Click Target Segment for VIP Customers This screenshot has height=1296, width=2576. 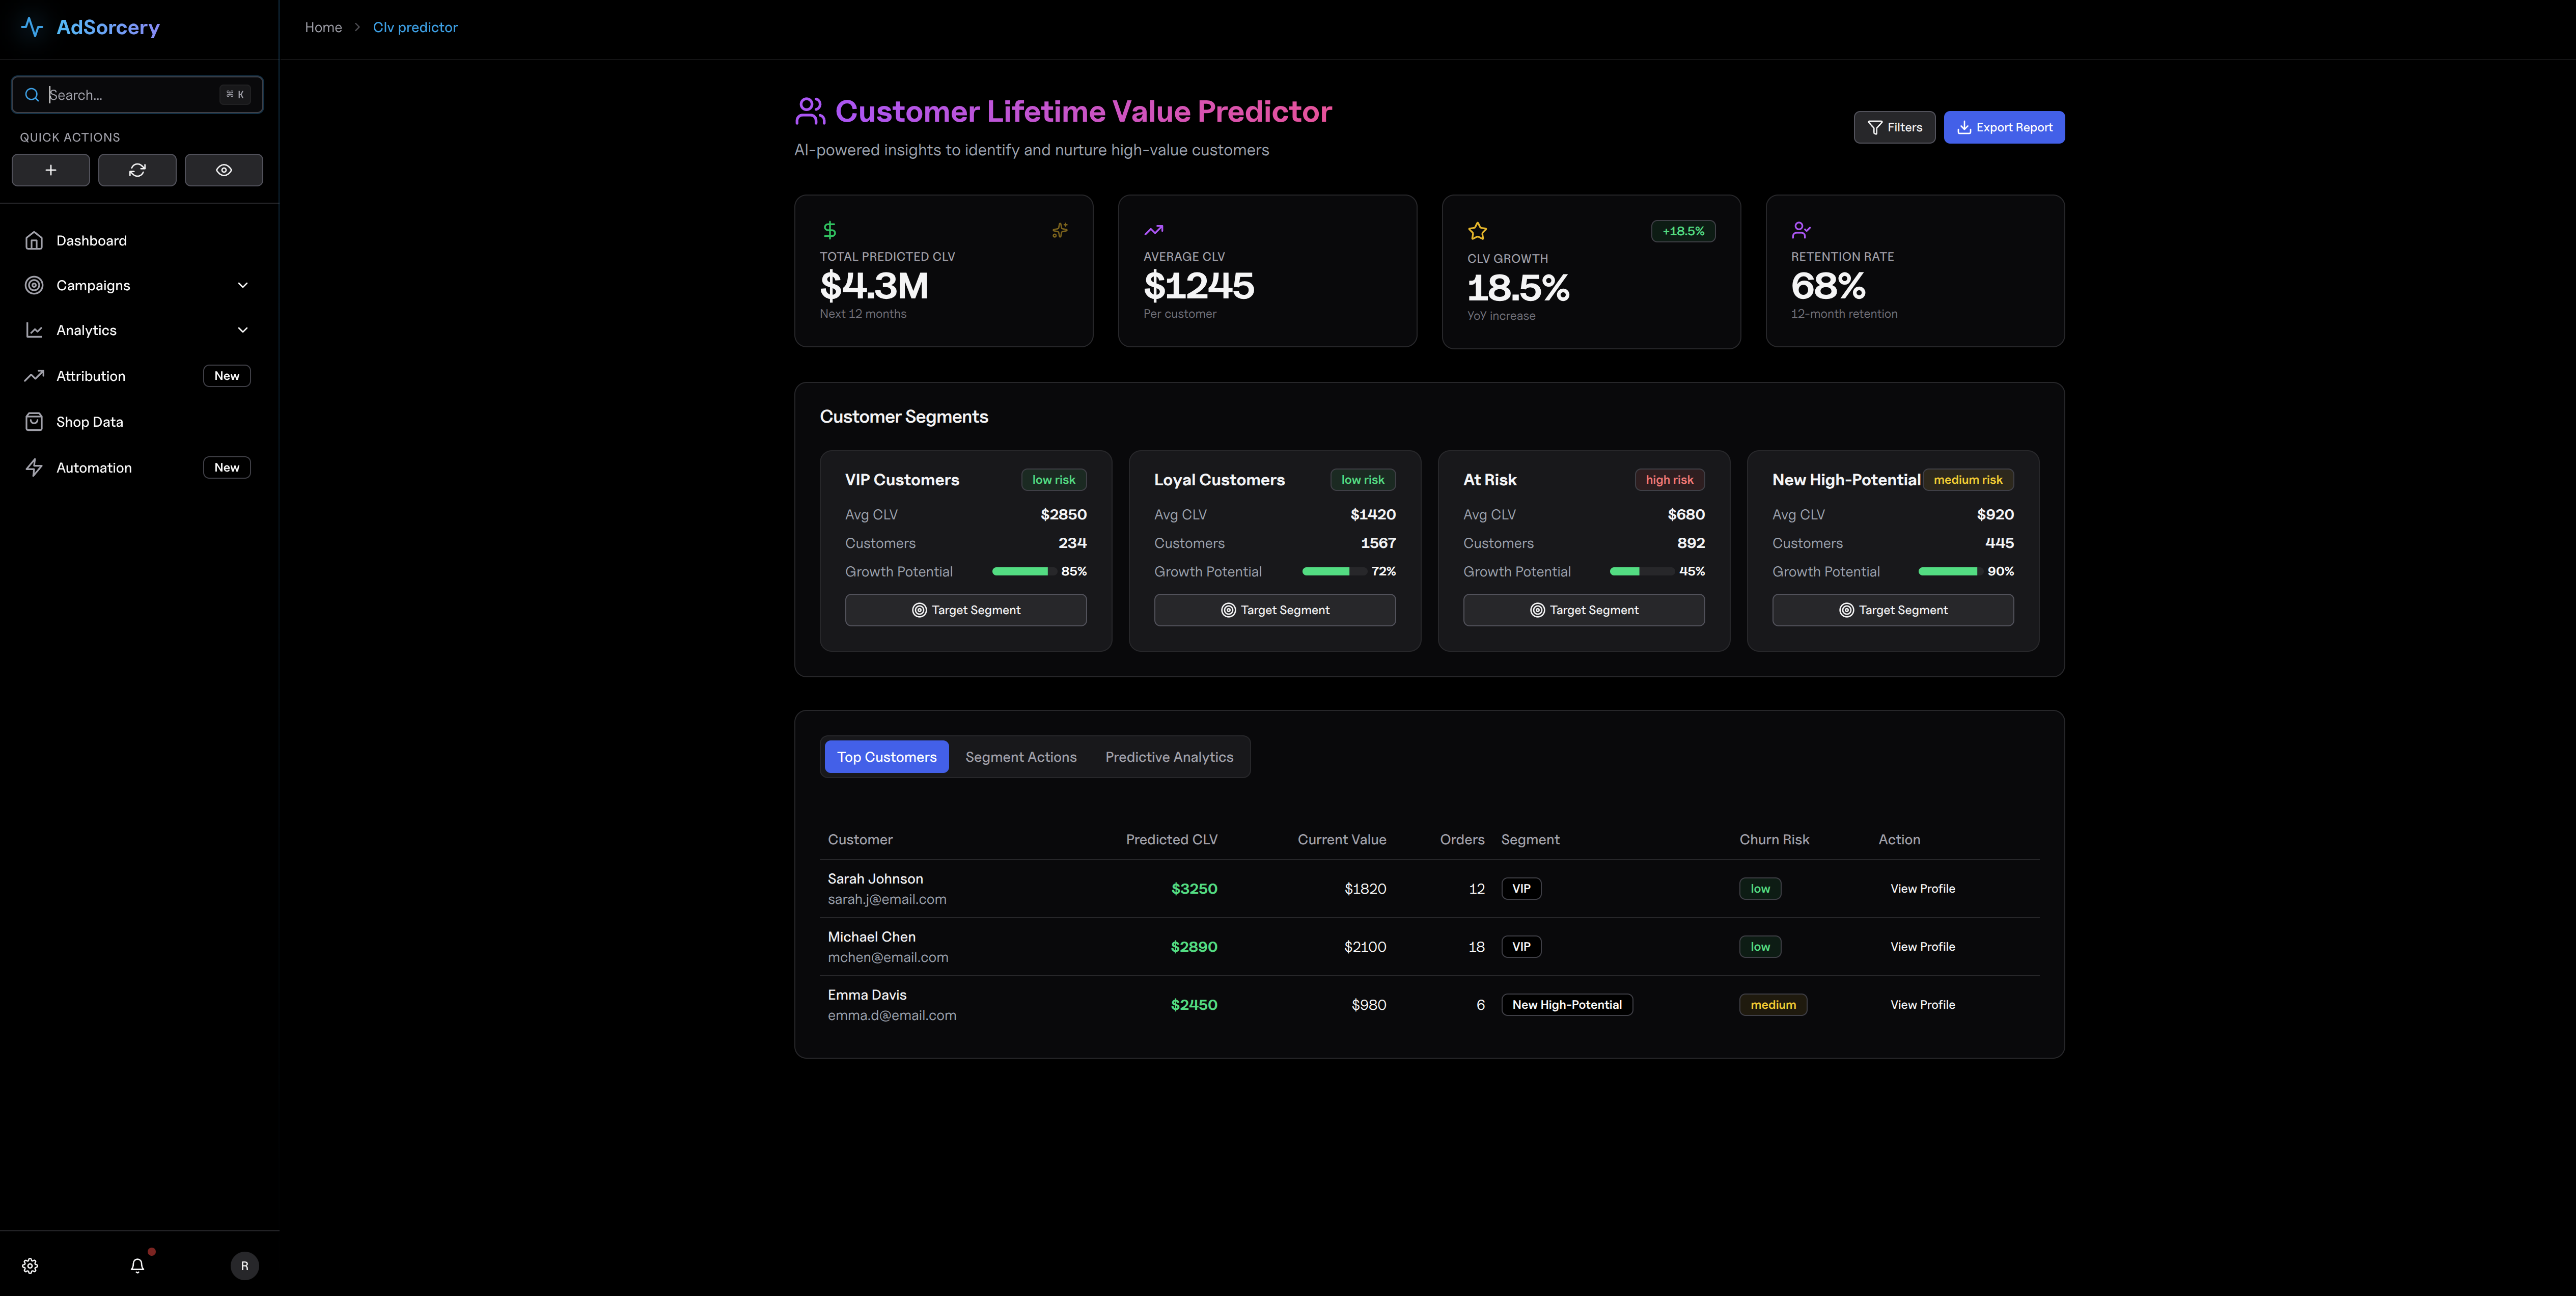coord(966,610)
